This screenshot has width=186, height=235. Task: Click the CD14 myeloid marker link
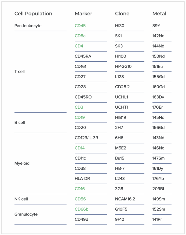pos(80,148)
